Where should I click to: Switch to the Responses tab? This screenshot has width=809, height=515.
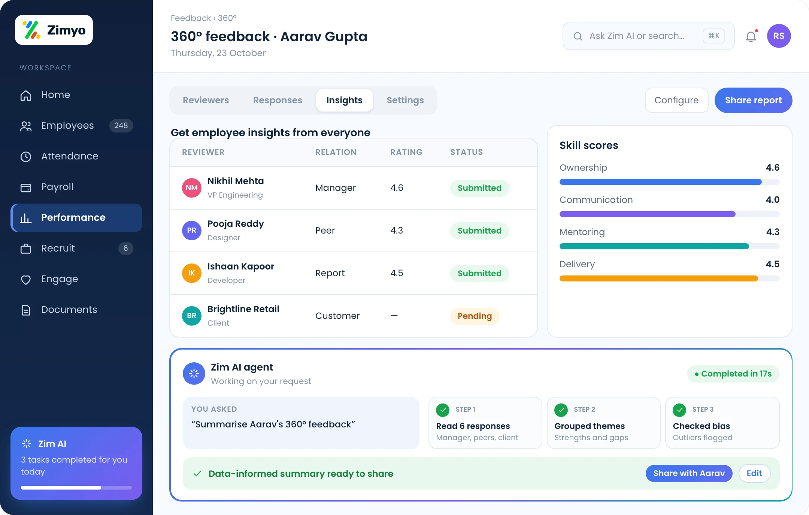tap(278, 100)
